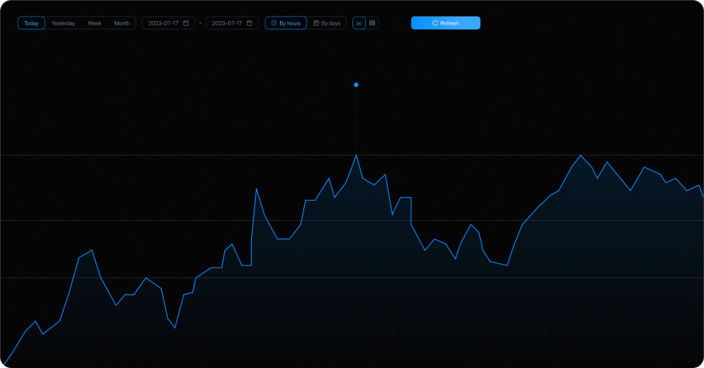Image resolution: width=704 pixels, height=368 pixels.
Task: Click the chart's highest peak under marker
Action: [356, 155]
